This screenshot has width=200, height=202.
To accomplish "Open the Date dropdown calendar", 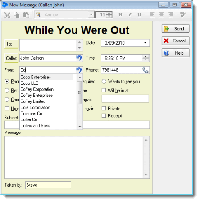I will click(145, 43).
